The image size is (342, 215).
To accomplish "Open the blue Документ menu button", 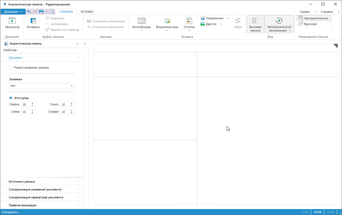I will (x=13, y=12).
